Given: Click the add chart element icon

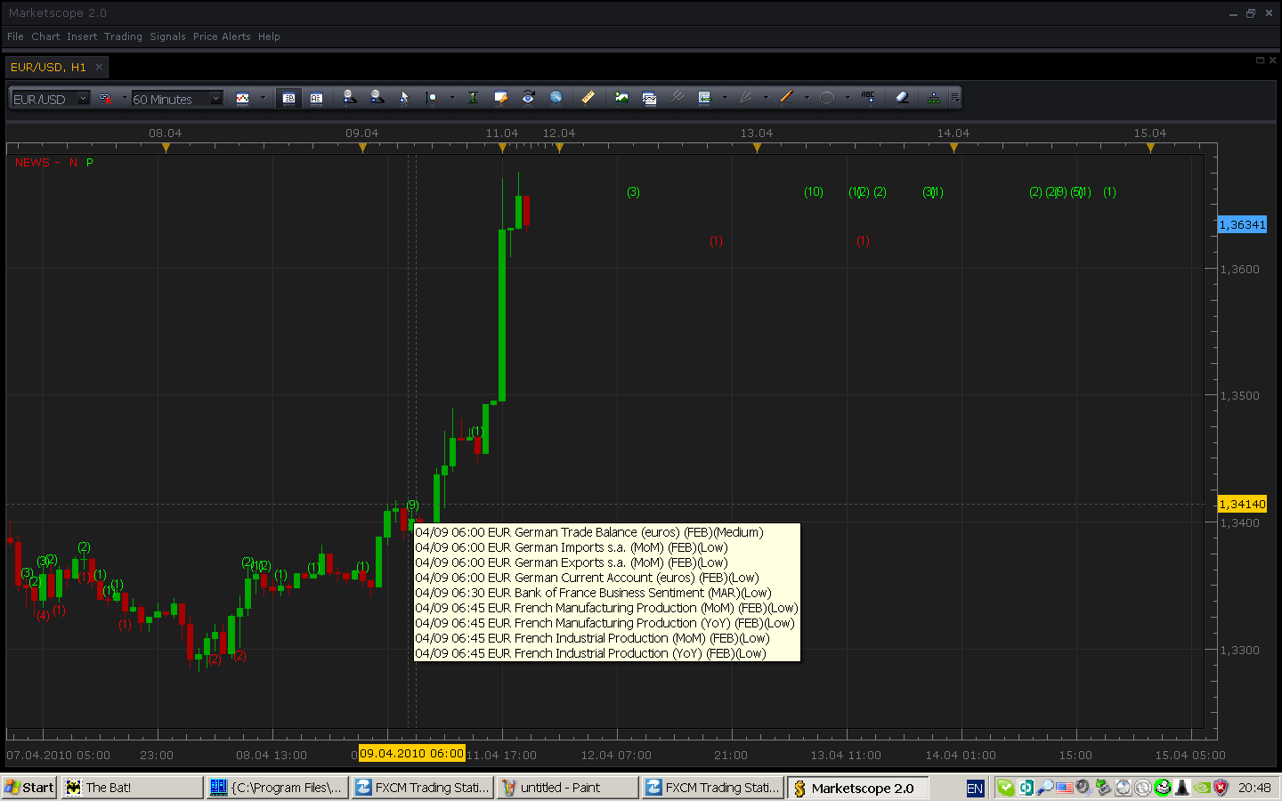Looking at the screenshot, I should [x=704, y=98].
